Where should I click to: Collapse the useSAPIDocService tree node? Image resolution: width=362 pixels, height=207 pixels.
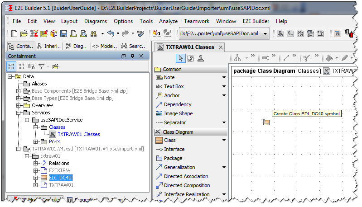[27, 120]
